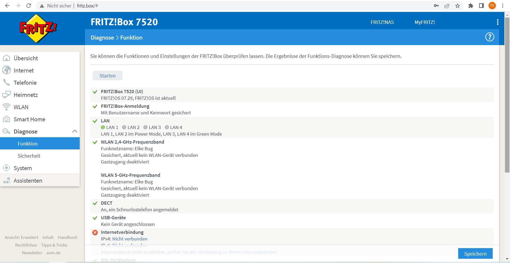Collapse the Diagnose menu chevron
The height and width of the screenshot is (263, 510).
pos(75,131)
